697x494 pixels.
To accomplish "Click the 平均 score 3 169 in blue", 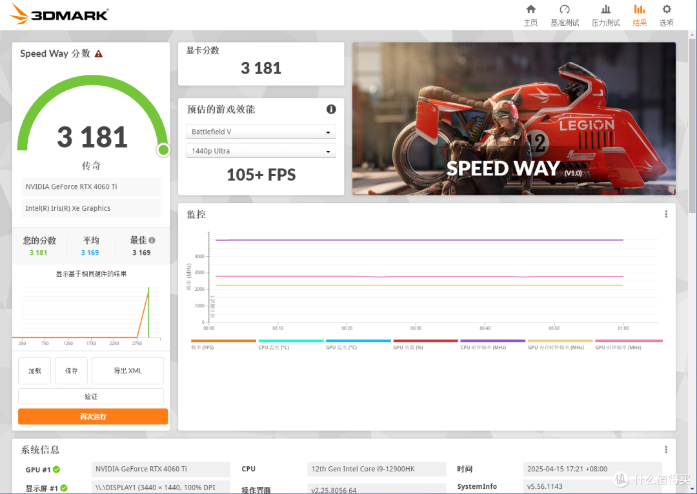I will pyautogui.click(x=90, y=253).
